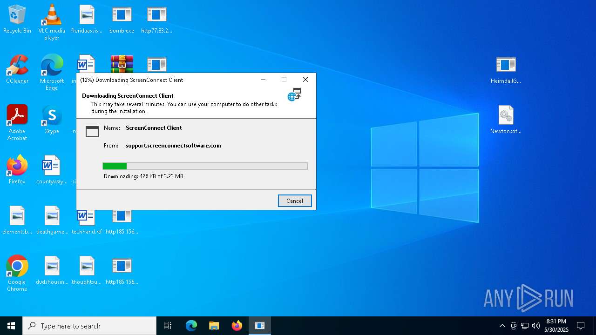This screenshot has width=596, height=335.
Task: Close the ScreenConnect download dialog
Action: (x=305, y=80)
